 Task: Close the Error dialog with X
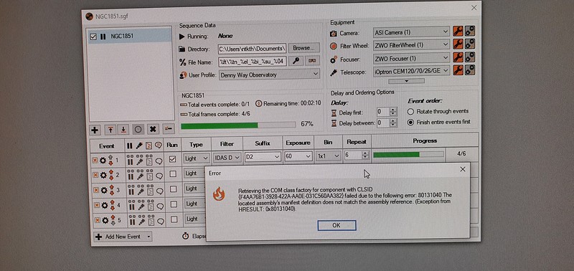462,169
